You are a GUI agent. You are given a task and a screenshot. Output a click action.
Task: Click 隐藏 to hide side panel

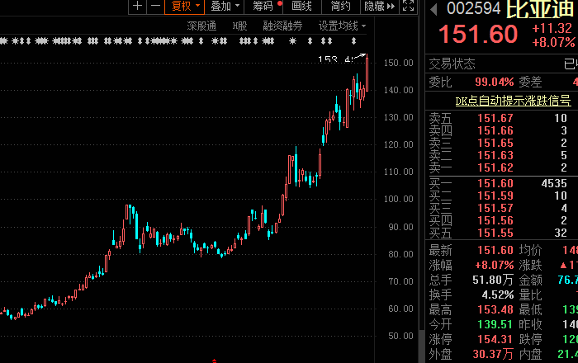(x=379, y=6)
